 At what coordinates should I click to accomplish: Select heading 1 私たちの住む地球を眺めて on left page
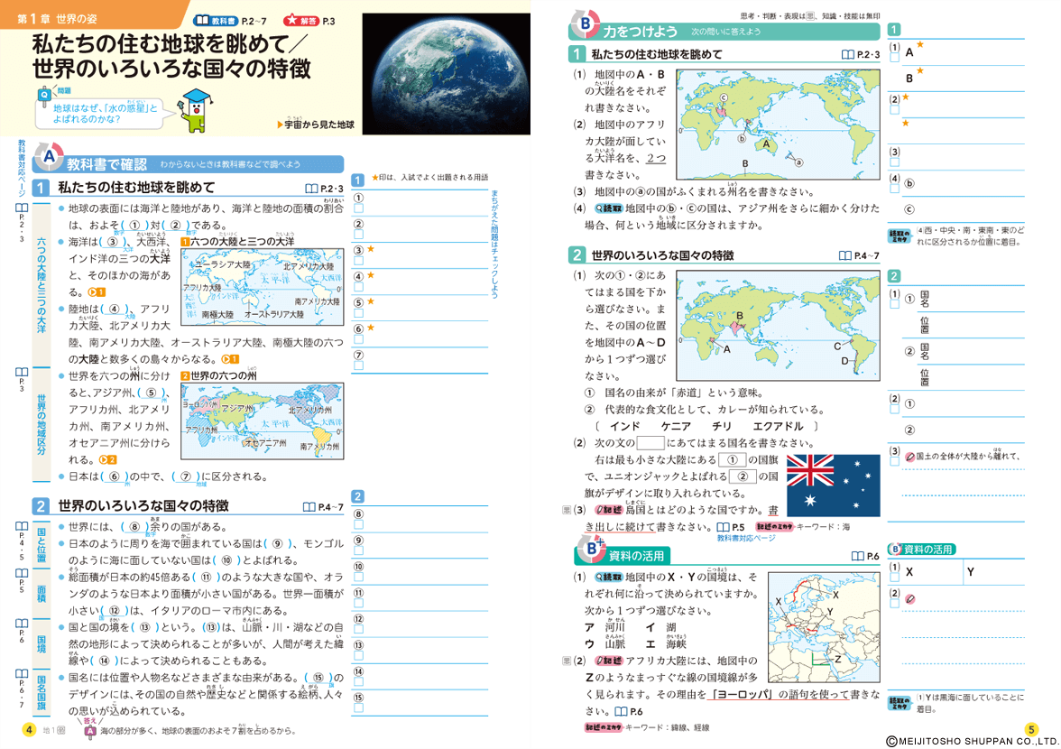point(136,188)
